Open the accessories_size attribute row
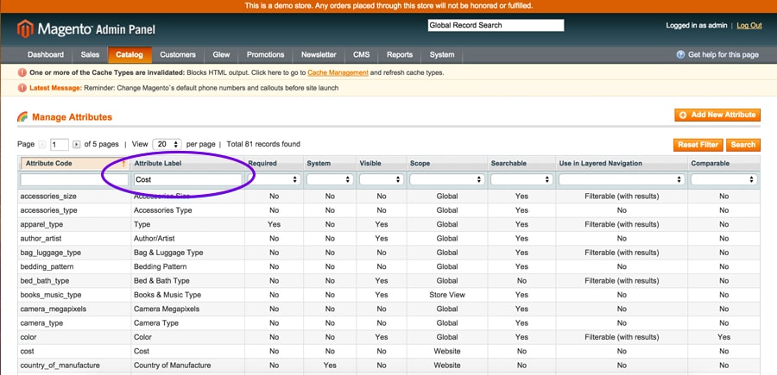The height and width of the screenshot is (375, 777). pos(388,197)
